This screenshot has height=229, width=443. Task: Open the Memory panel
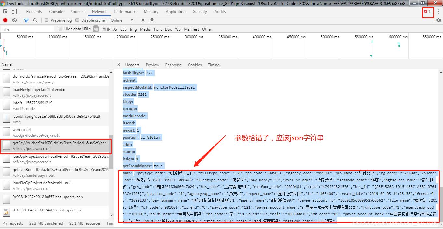[151, 12]
